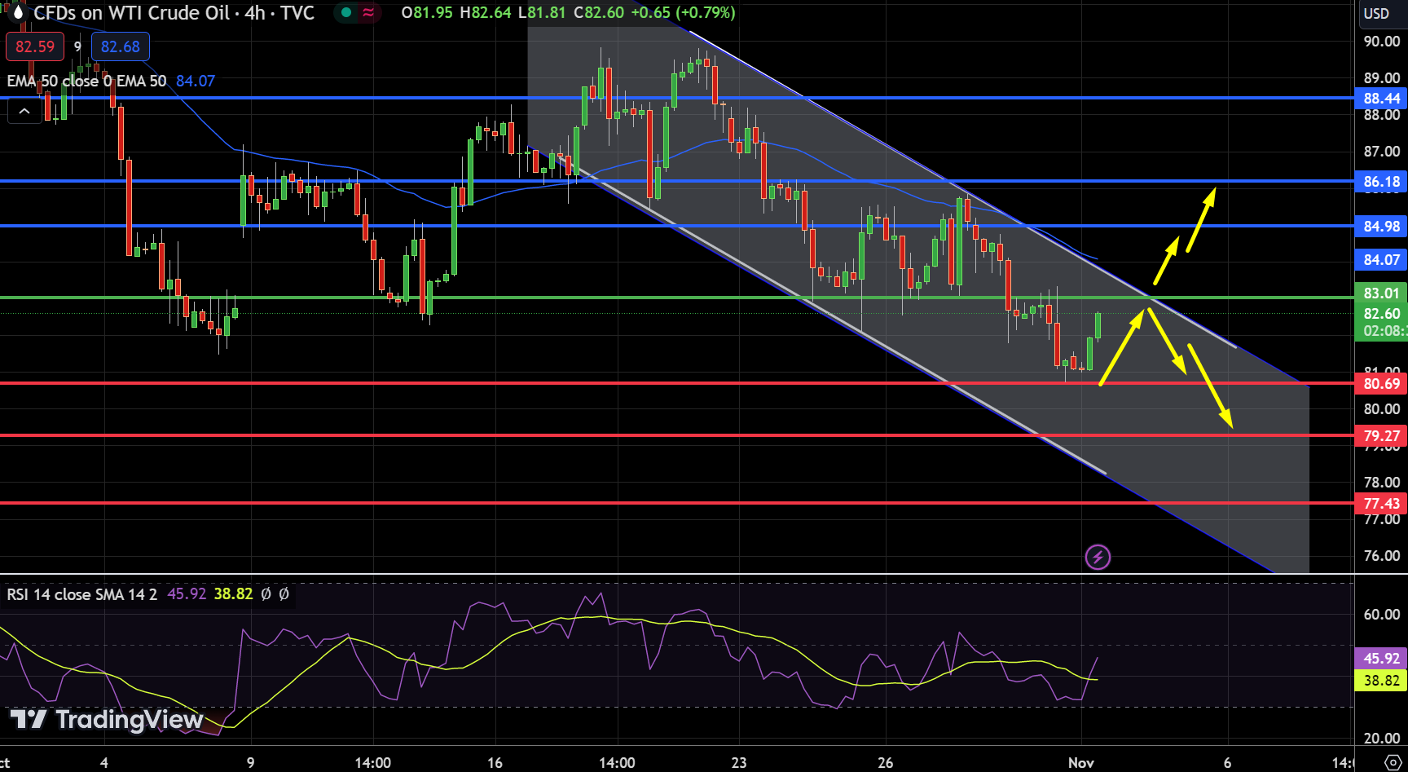Click the close value C82.60 in header

[599, 13]
